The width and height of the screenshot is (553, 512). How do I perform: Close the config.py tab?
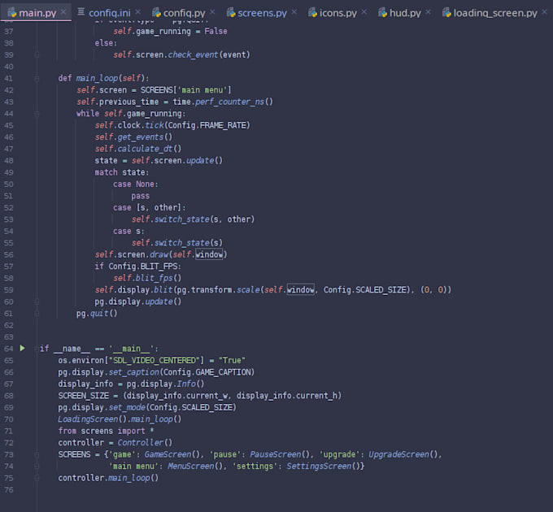coord(212,12)
